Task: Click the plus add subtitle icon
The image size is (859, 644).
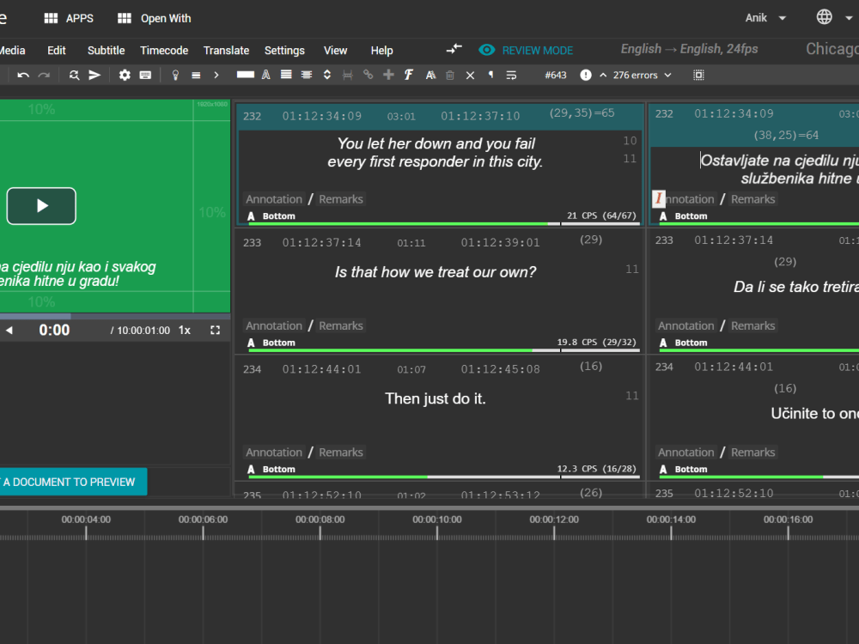Action: (388, 75)
